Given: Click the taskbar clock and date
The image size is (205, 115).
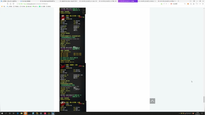Looking at the screenshot, I should click(198, 113).
